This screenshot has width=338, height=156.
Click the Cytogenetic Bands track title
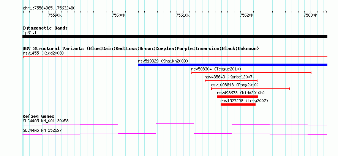[45, 28]
